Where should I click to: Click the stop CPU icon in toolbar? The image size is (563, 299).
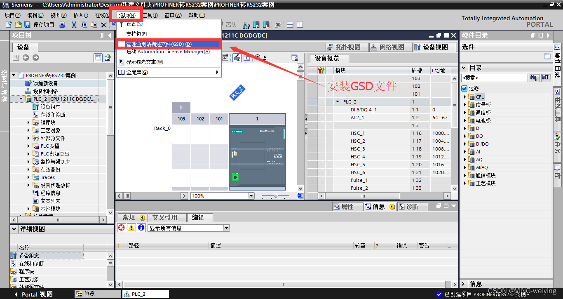click(x=266, y=25)
